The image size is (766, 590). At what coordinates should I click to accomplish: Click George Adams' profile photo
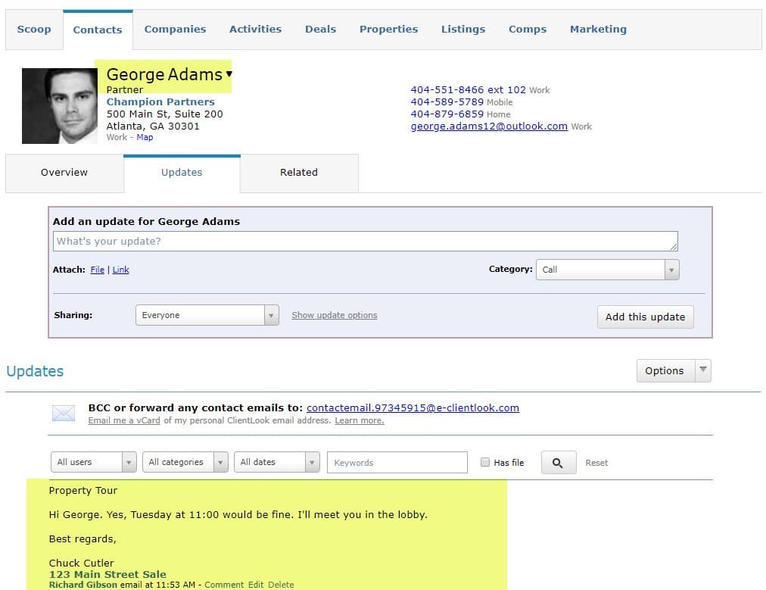click(x=60, y=105)
